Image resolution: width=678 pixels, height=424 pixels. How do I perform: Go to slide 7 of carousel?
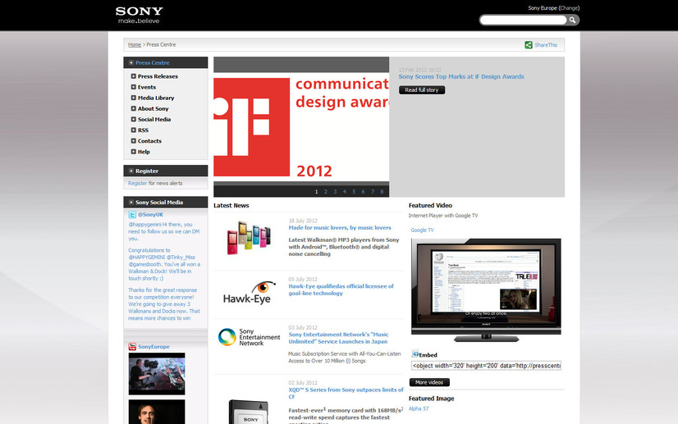pyautogui.click(x=373, y=191)
